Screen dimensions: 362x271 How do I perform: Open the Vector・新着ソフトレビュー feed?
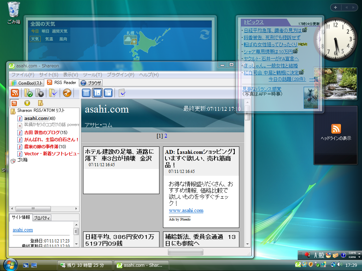(52, 153)
